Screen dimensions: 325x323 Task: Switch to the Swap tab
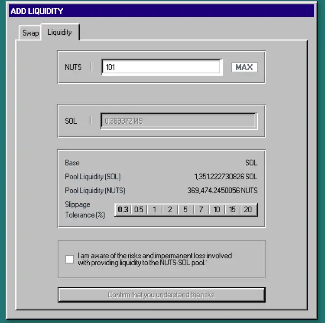click(30, 33)
